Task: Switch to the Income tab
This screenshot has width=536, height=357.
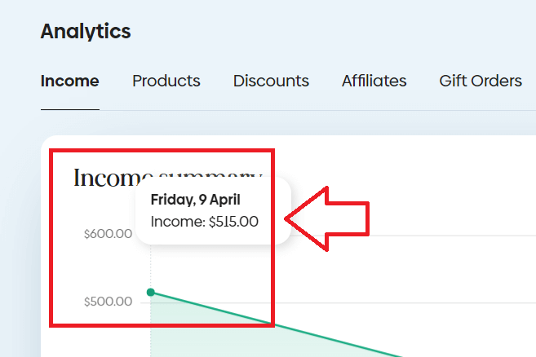Action: coord(69,81)
